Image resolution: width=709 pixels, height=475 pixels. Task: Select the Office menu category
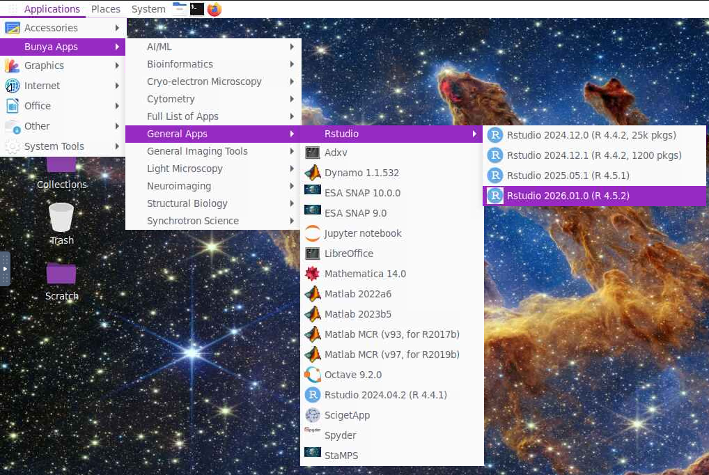pyautogui.click(x=63, y=106)
